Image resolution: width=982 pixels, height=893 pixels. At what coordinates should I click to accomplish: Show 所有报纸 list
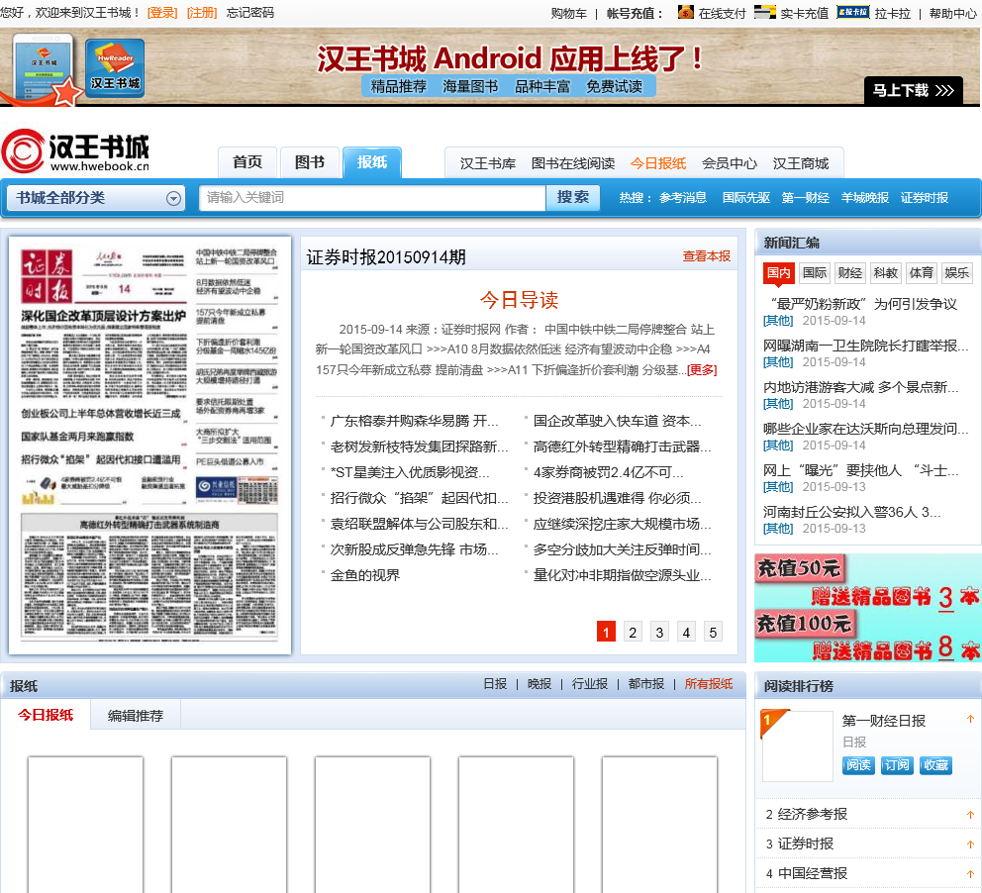point(709,684)
